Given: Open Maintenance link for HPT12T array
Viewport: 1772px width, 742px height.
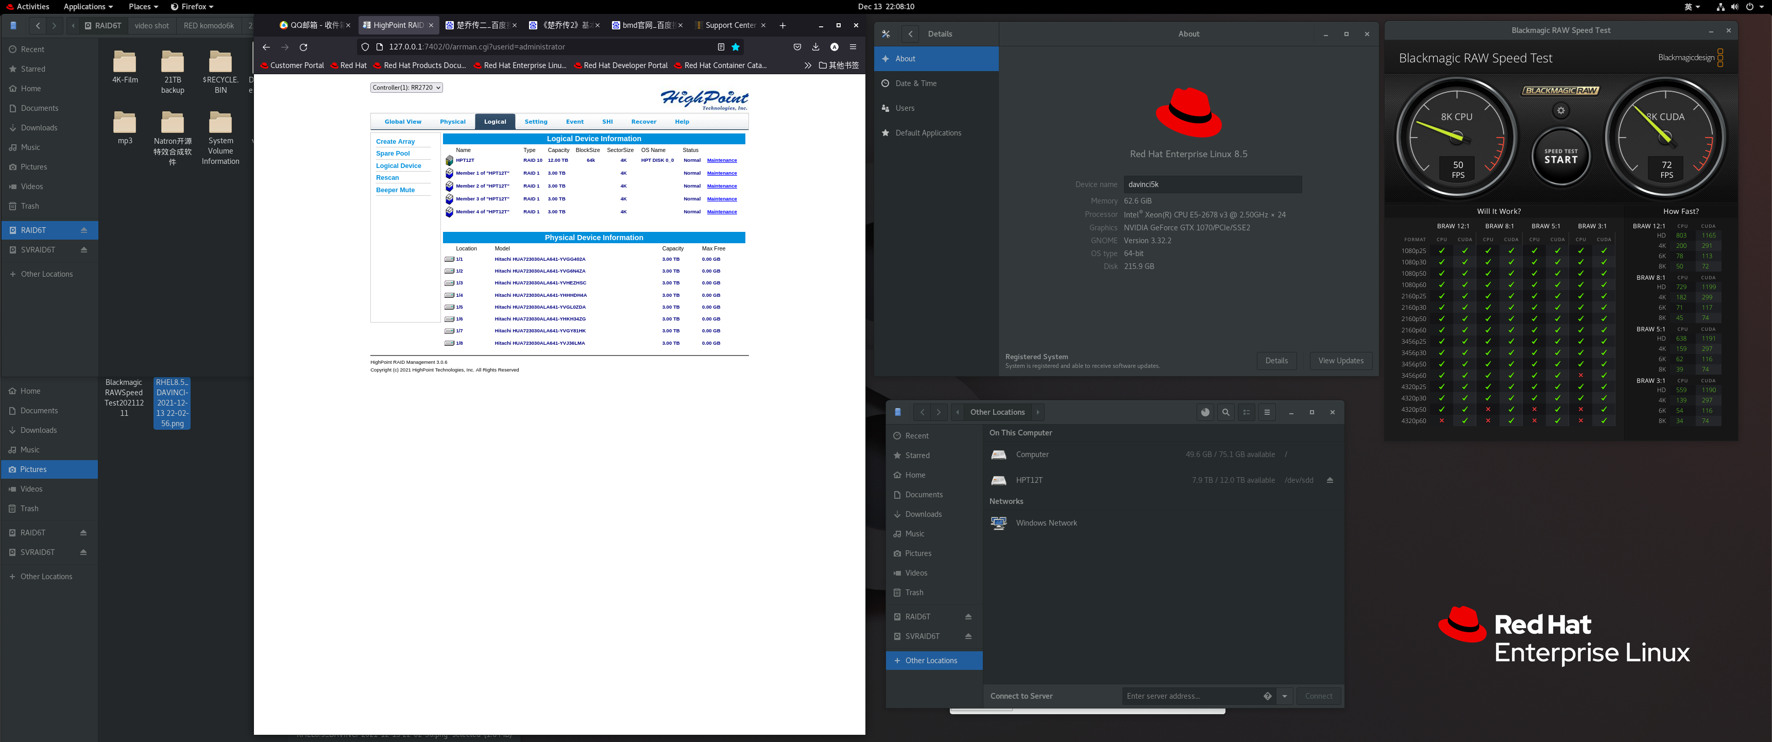Looking at the screenshot, I should [722, 160].
